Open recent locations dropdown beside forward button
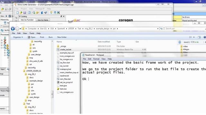 click(20, 29)
